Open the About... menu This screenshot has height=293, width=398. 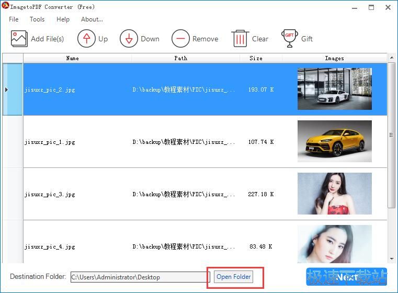[92, 19]
